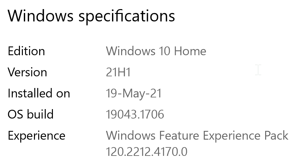This screenshot has width=305, height=164.
Task: Click the number "10" in the edition value
Action: tap(165, 51)
